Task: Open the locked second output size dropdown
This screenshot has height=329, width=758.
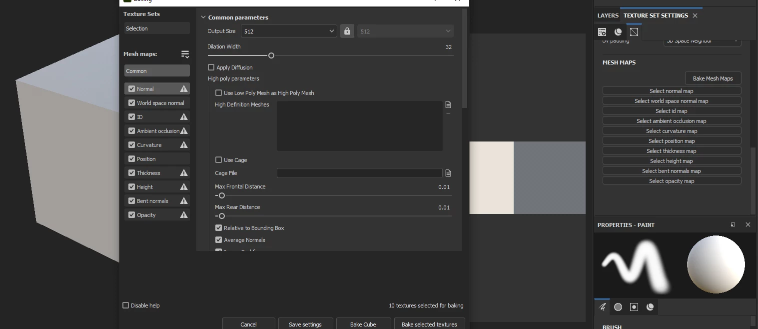Action: point(405,31)
